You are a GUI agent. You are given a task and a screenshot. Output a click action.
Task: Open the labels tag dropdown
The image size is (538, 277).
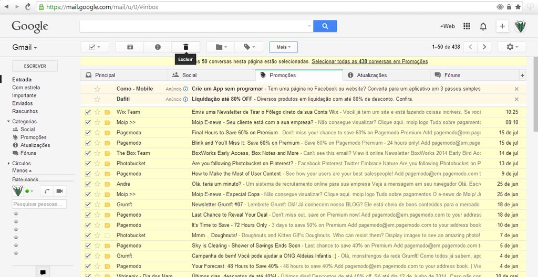pyautogui.click(x=249, y=47)
